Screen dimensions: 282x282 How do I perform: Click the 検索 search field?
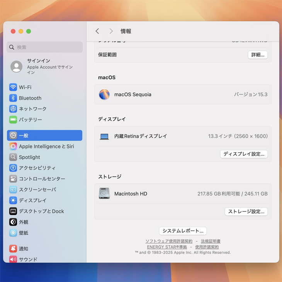pos(44,47)
